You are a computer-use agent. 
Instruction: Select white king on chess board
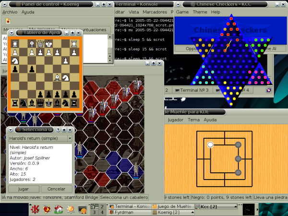tap(48, 44)
